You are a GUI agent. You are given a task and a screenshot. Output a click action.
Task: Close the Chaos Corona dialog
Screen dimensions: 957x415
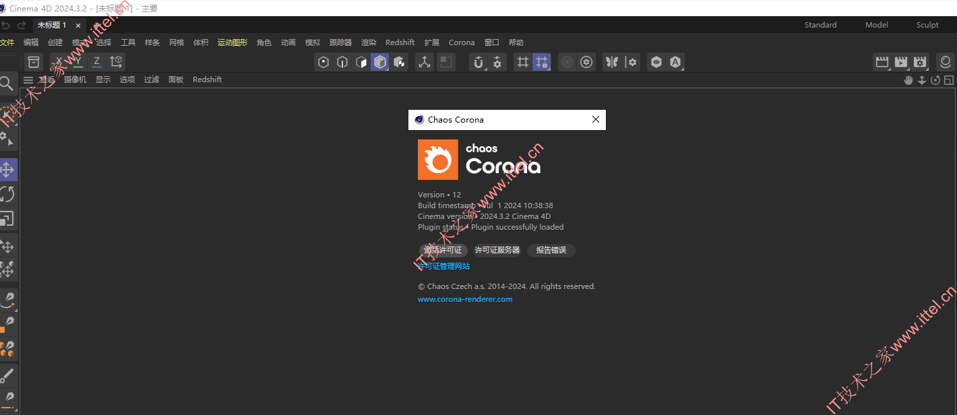(596, 119)
